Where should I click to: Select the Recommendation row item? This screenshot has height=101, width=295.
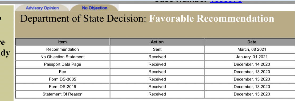pos(63,49)
